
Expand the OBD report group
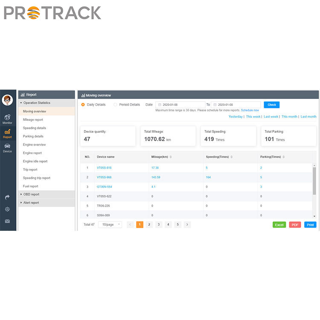click(x=47, y=194)
